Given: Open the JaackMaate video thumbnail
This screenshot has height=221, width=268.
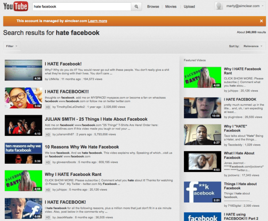Looking at the screenshot, I should click(24, 208).
